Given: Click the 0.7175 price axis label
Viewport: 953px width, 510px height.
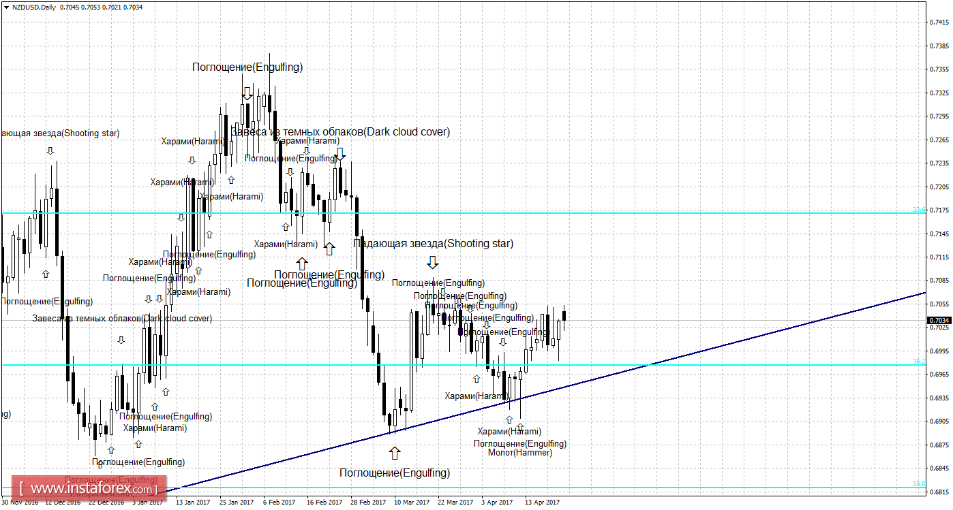Looking at the screenshot, I should (x=939, y=210).
